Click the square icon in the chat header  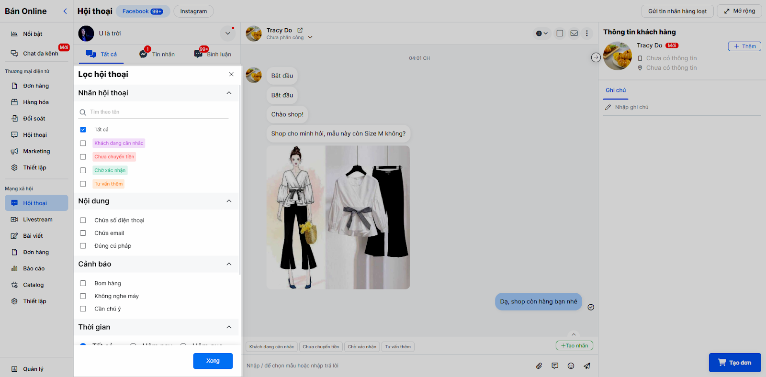point(560,33)
